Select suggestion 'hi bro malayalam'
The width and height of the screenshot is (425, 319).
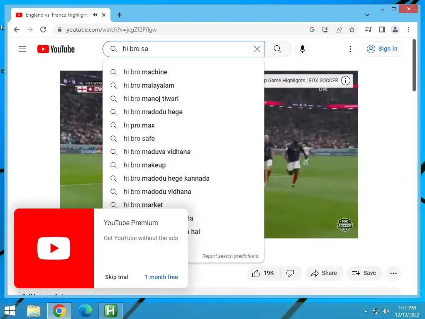tap(183, 85)
